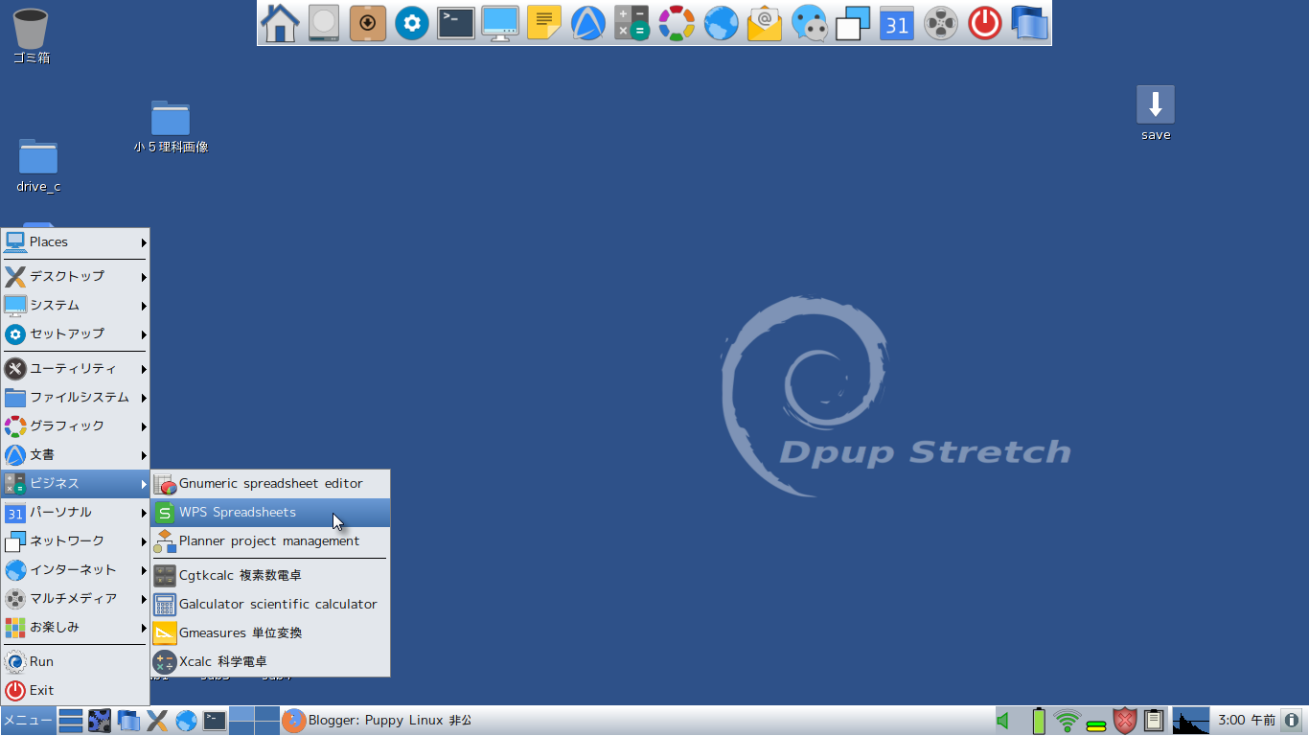Viewport: 1309px width, 736px height.
Task: Select Exit from the main menu
Action: [75, 691]
